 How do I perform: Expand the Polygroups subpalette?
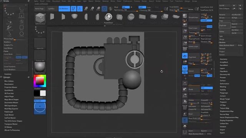pos(224,93)
